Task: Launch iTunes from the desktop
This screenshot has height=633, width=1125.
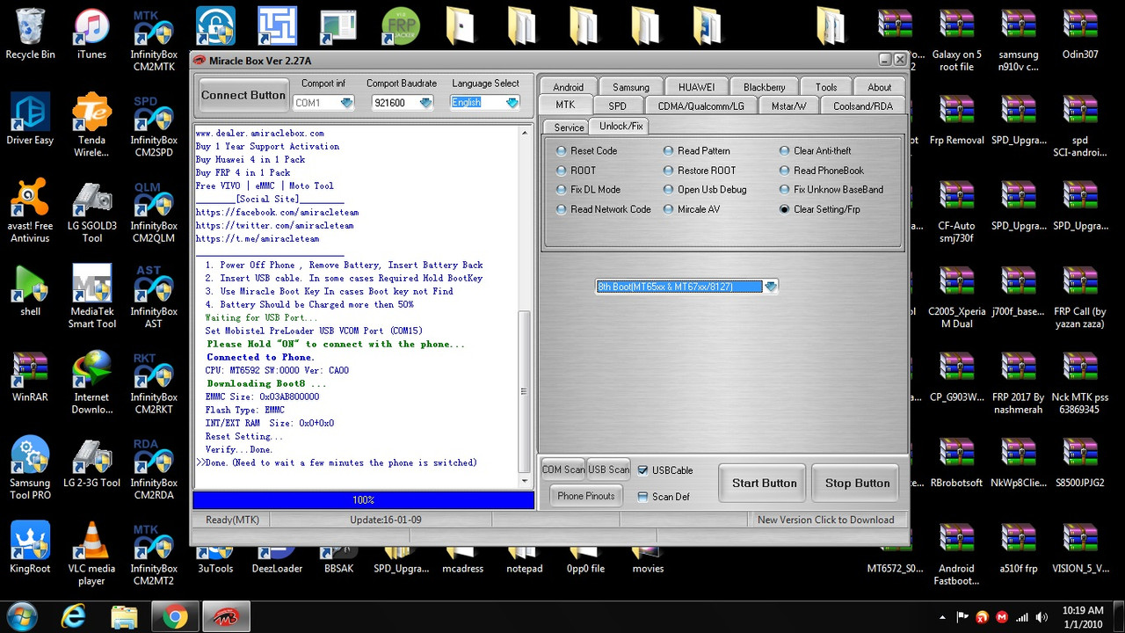Action: (x=91, y=34)
